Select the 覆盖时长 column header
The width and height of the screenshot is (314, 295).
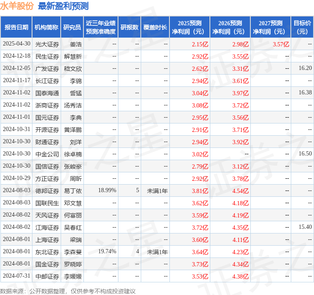tap(155, 27)
